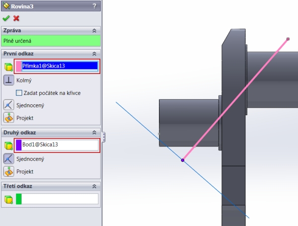This screenshot has width=298, height=226.
Task: Select the pink sketch line endpoint square
Action: [x=288, y=39]
